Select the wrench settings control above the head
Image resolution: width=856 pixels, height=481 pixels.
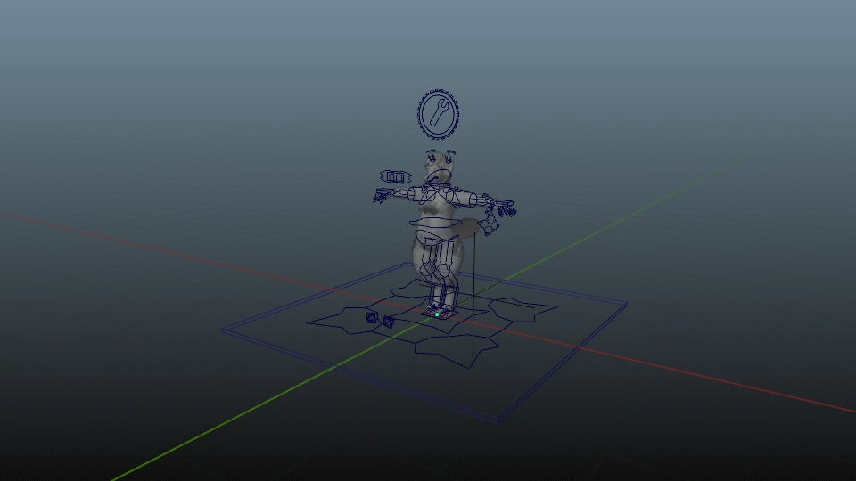point(438,114)
